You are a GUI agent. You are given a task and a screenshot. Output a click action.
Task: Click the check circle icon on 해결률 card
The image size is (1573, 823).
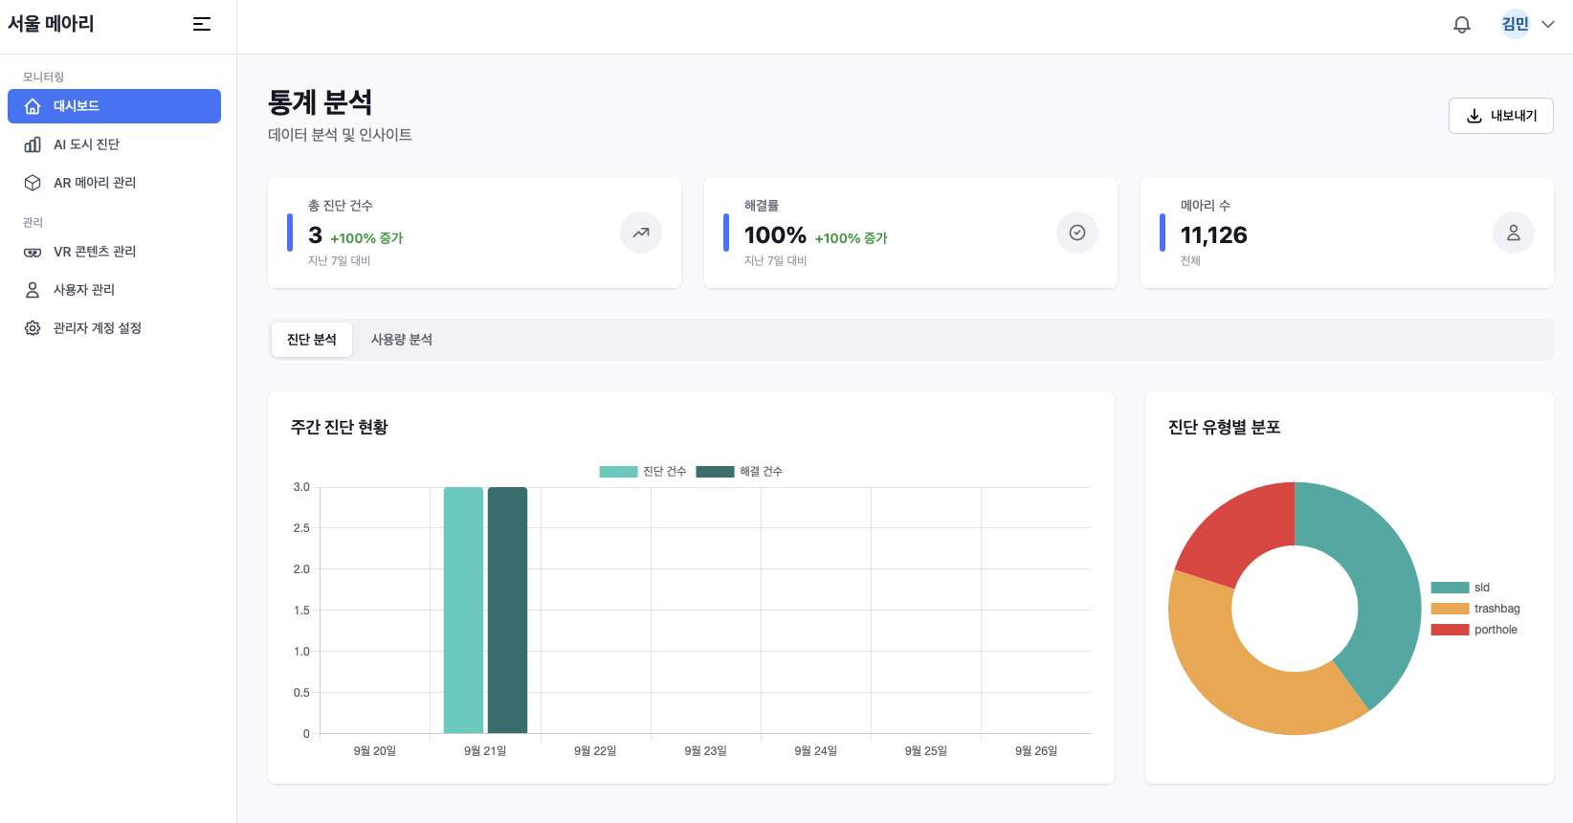(x=1077, y=233)
